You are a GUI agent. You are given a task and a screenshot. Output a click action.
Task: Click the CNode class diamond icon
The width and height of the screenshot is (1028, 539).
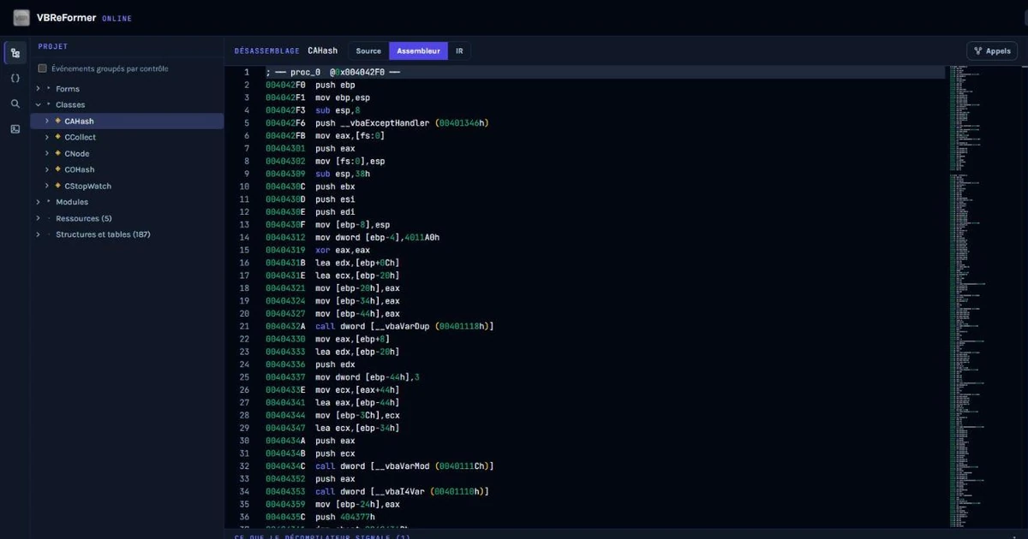click(58, 153)
